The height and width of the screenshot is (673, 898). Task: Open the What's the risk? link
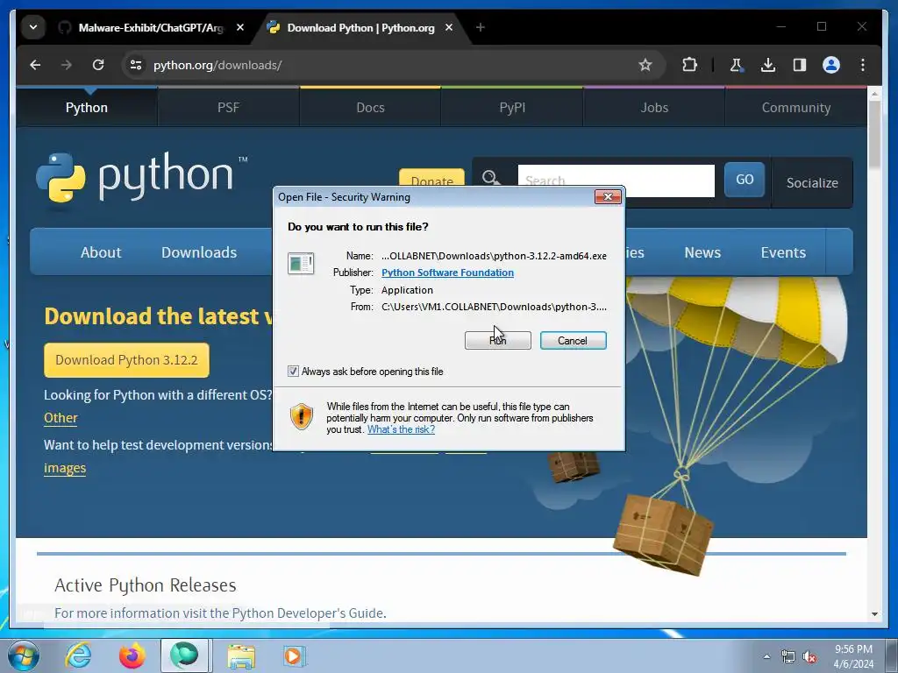click(x=401, y=429)
